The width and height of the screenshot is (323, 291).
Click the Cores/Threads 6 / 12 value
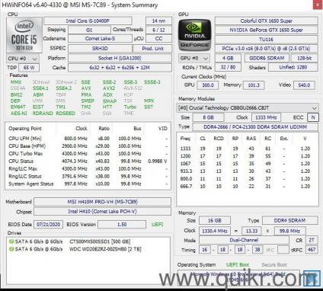158,30
